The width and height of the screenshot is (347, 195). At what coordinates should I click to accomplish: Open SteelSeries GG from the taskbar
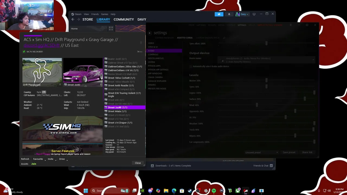pyautogui.click(x=206, y=191)
